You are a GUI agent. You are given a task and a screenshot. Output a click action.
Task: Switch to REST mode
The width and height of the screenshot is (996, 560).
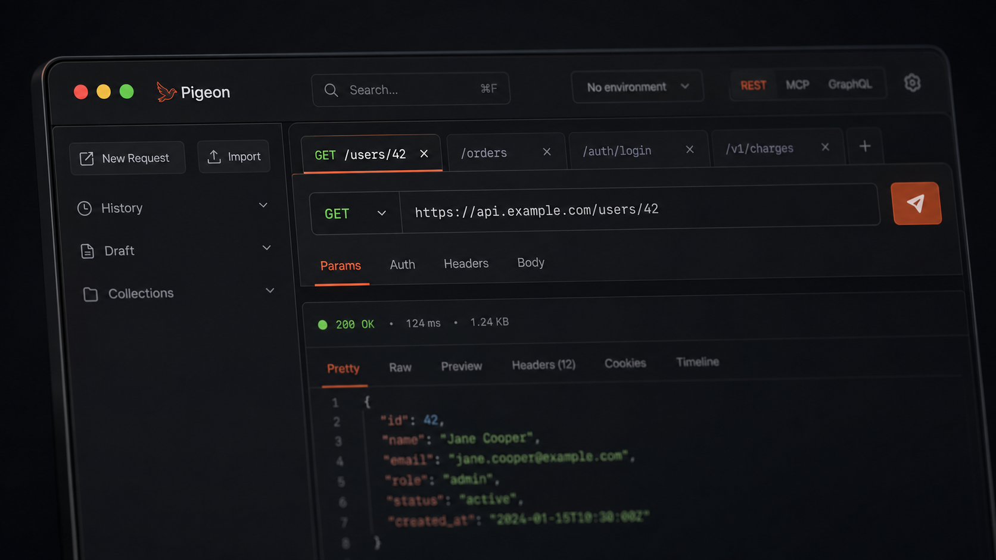click(x=754, y=86)
